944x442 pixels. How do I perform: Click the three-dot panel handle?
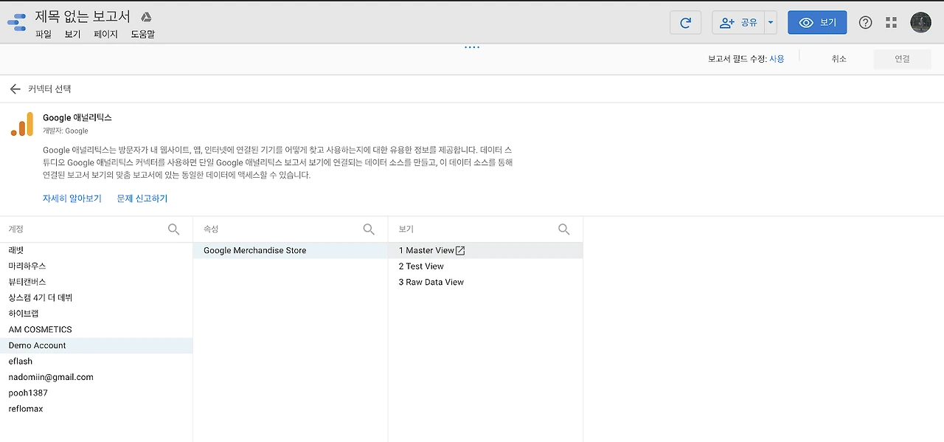tap(472, 47)
